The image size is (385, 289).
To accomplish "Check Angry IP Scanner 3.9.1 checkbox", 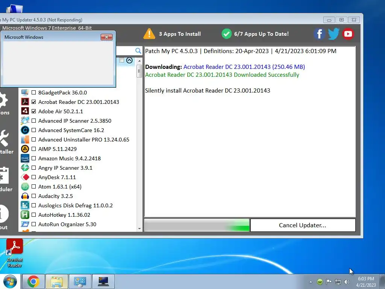I will pyautogui.click(x=33, y=167).
